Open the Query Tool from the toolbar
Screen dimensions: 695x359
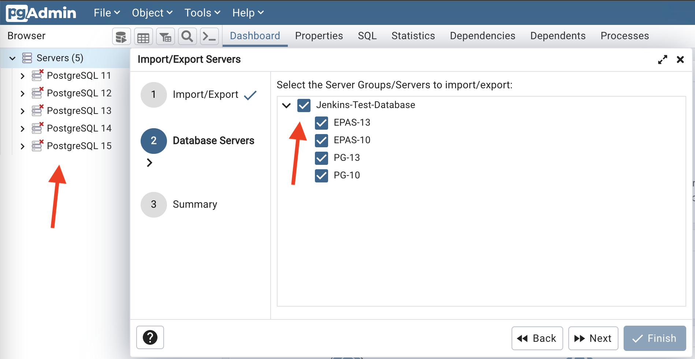pos(121,36)
